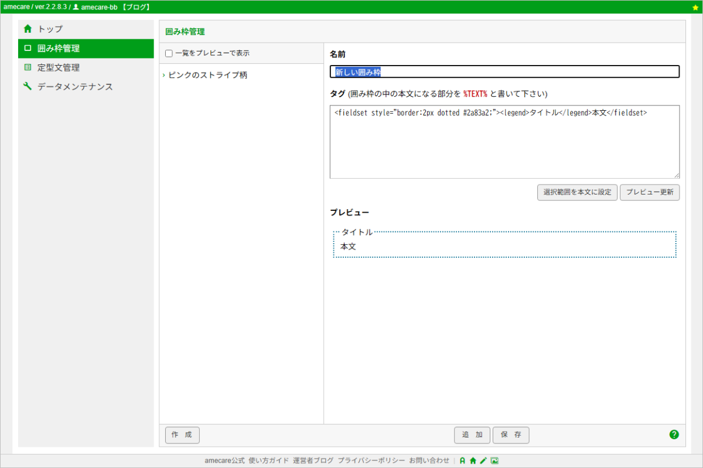
Task: Click the プレビュー更新 button
Action: 649,193
